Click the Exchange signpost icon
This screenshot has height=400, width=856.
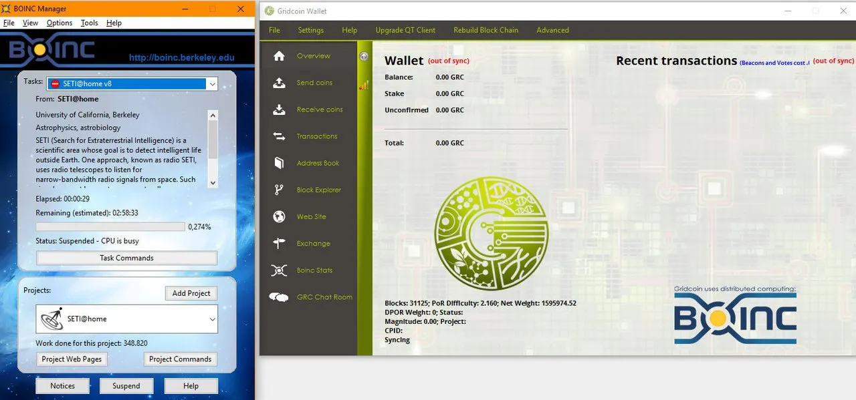[280, 243]
